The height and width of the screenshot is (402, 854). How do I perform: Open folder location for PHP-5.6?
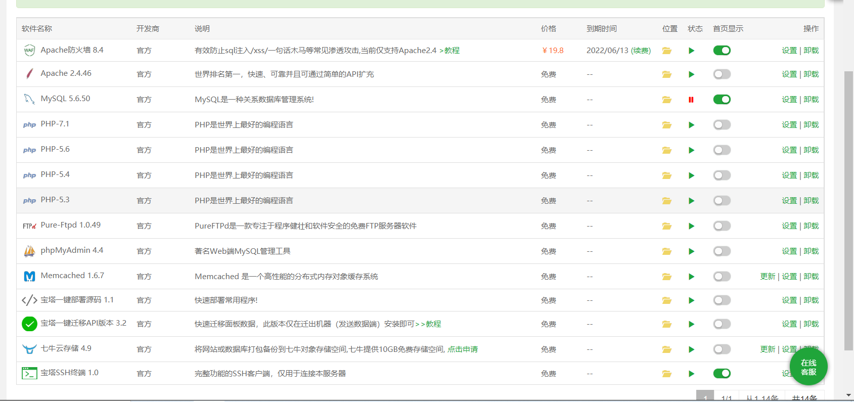pos(667,150)
